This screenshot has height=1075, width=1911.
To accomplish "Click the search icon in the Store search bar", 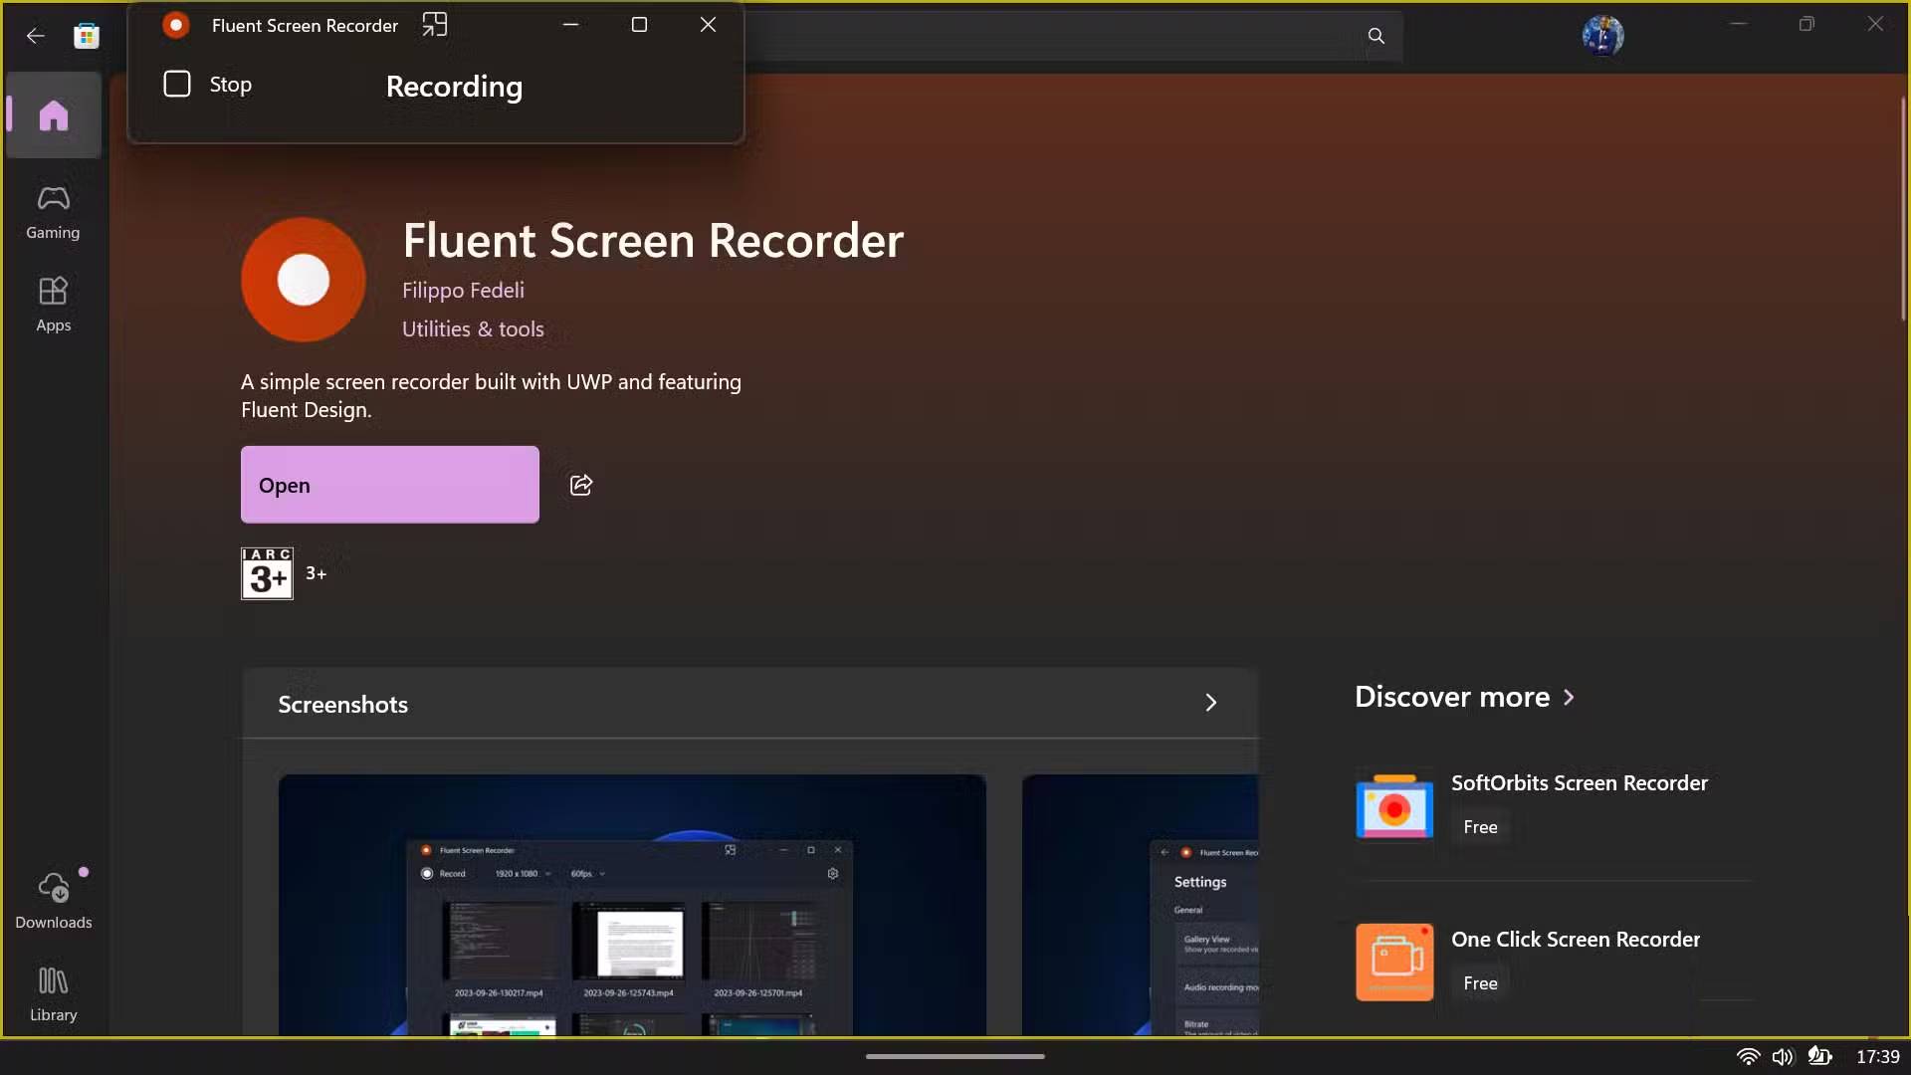I will 1376,36.
